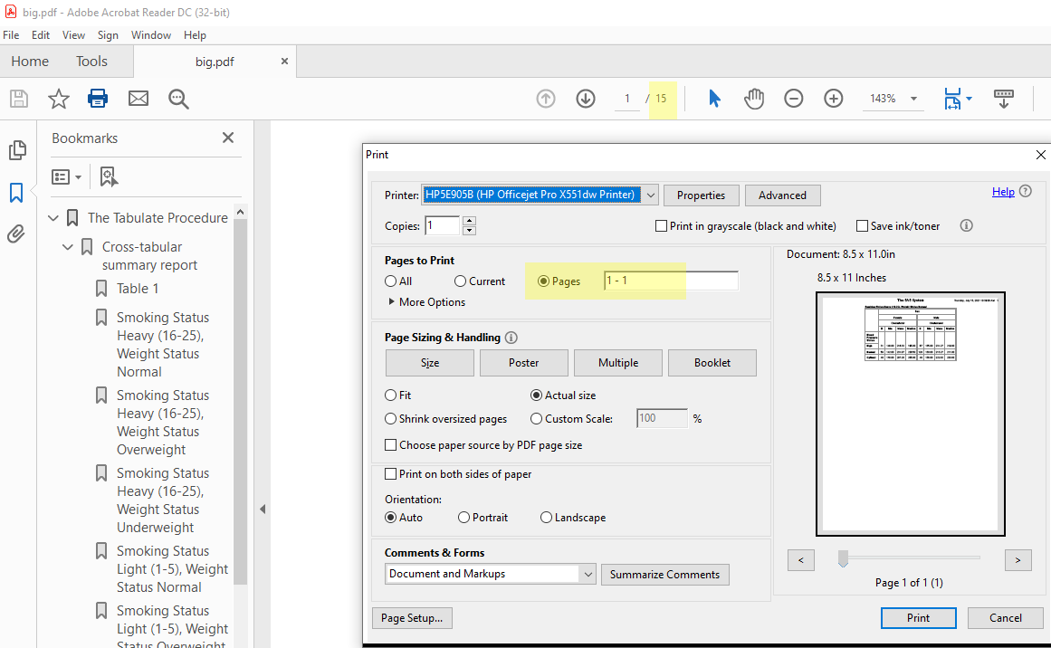Open printer Advanced settings
Viewport: 1051px width, 648px height.
[x=782, y=195]
